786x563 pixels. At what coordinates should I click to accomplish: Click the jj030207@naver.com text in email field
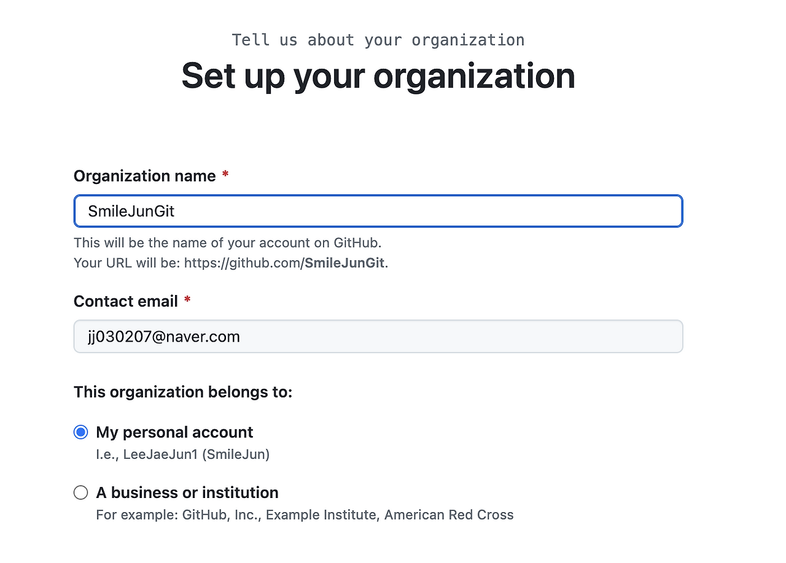click(163, 337)
